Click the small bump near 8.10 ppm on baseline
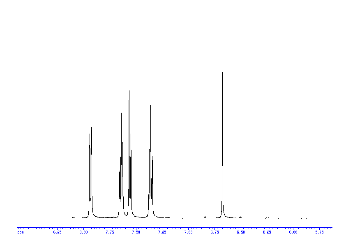Image resolution: width=346 pixels, height=245 pixels. (x=74, y=217)
